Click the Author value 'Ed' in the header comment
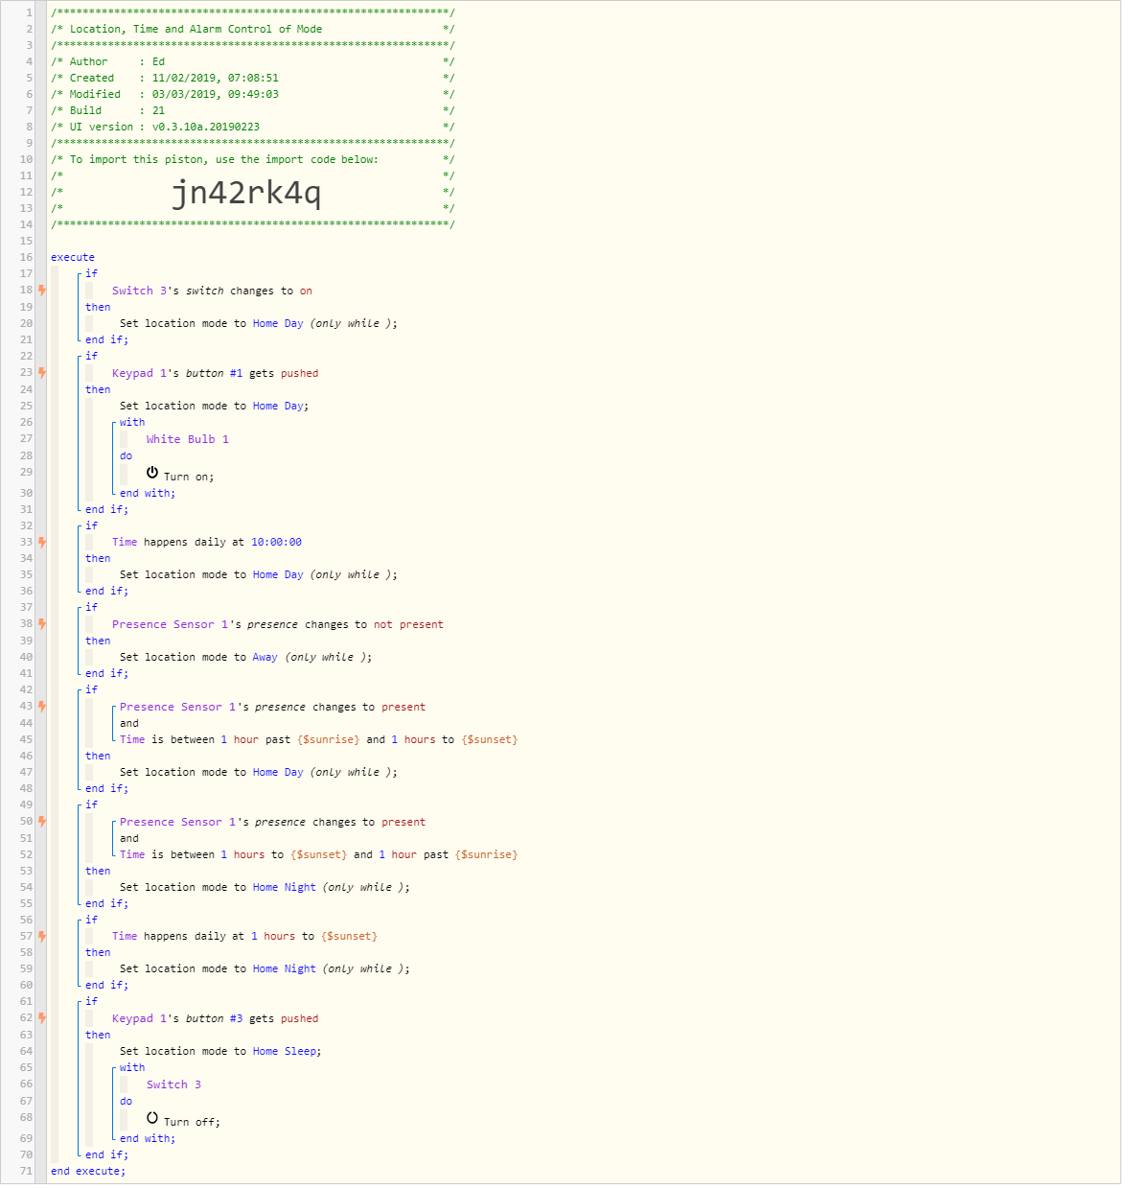This screenshot has width=1129, height=1189. click(158, 61)
